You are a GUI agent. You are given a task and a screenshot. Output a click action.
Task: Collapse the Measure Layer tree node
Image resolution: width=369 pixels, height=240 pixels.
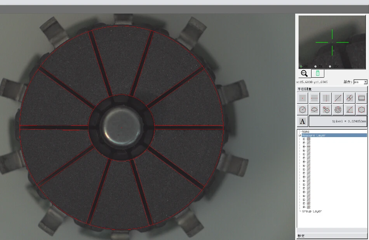[299, 135]
